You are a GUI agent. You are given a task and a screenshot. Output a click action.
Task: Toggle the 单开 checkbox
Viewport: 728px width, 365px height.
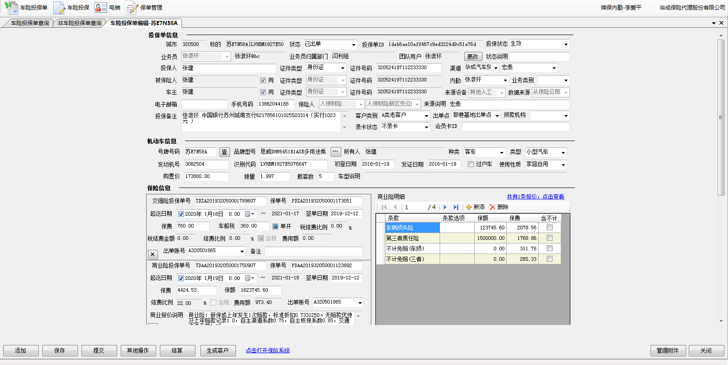click(275, 226)
